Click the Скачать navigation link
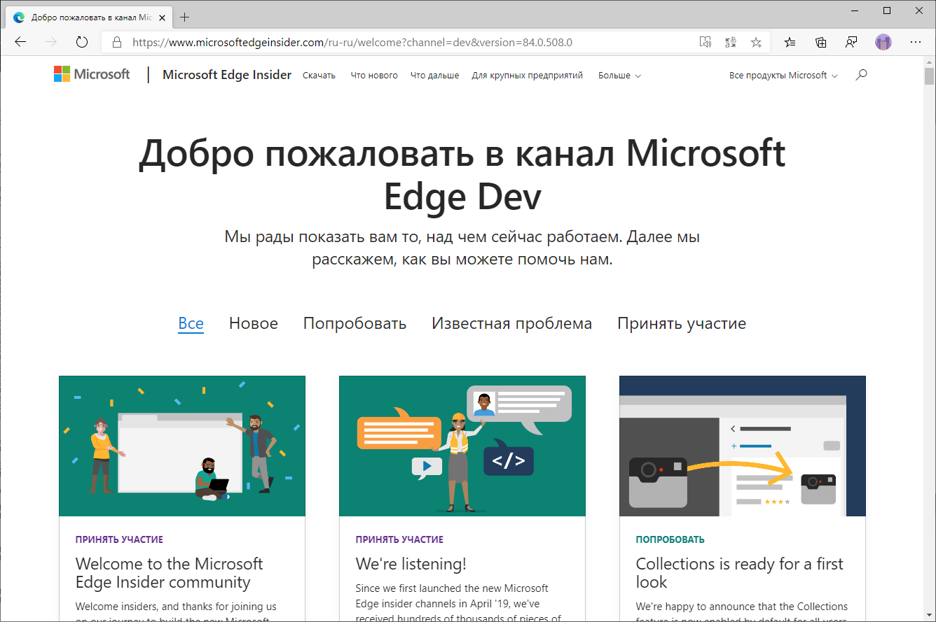 point(319,76)
